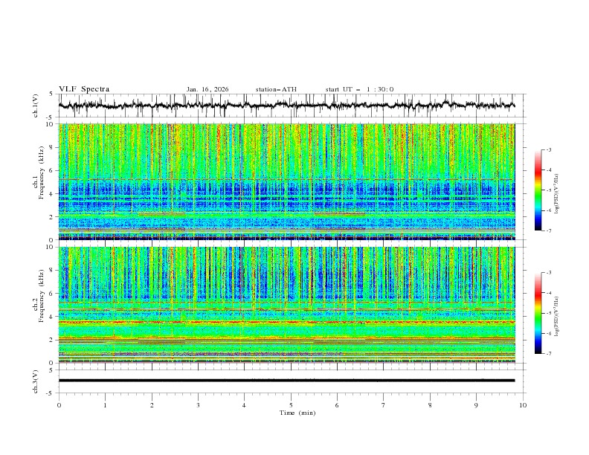Screen dimensions: 589x455
Task: Select the 0-minute tick on the time axis
Action: pos(59,404)
